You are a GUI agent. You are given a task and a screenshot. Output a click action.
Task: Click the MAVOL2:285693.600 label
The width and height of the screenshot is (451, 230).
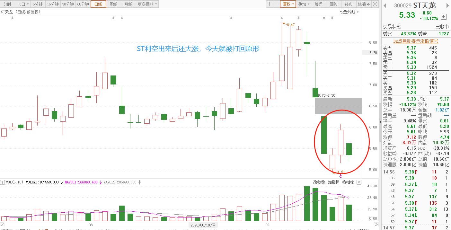click(x=120, y=182)
